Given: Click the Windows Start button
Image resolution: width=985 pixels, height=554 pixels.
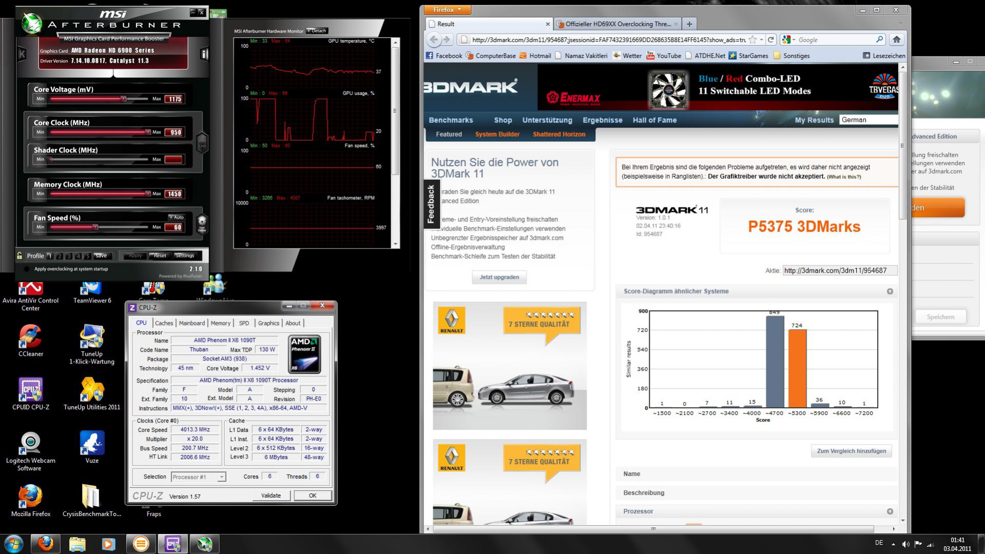Looking at the screenshot, I should (x=14, y=544).
